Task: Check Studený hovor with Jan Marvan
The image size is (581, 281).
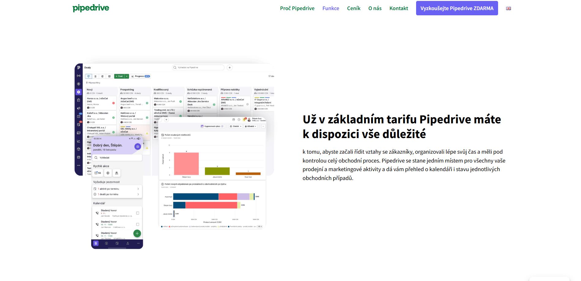Action: [x=138, y=224]
